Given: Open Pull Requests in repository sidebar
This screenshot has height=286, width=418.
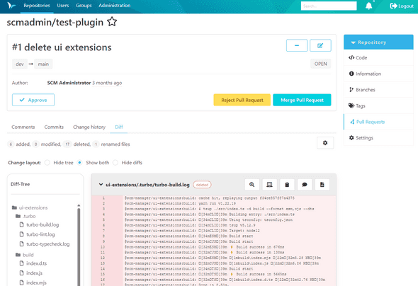Looking at the screenshot, I should click(378, 122).
